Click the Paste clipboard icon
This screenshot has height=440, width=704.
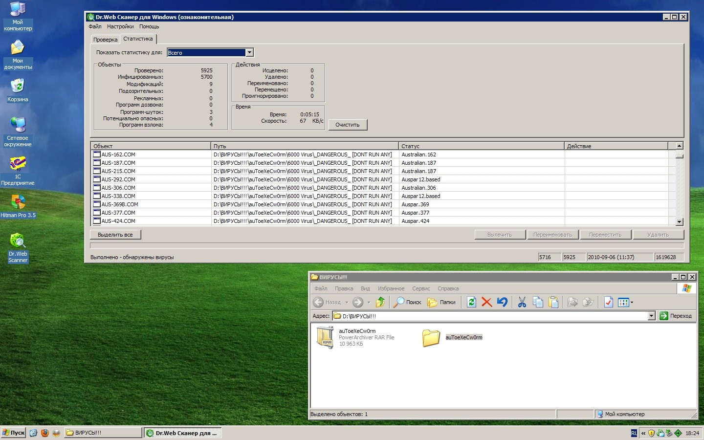point(553,302)
